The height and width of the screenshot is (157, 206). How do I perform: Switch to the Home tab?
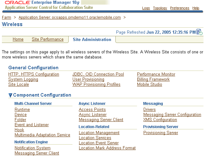[x=18, y=39]
